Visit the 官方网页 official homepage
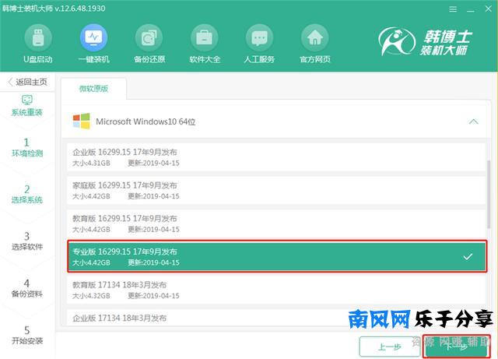The height and width of the screenshot is (359, 498). (314, 44)
